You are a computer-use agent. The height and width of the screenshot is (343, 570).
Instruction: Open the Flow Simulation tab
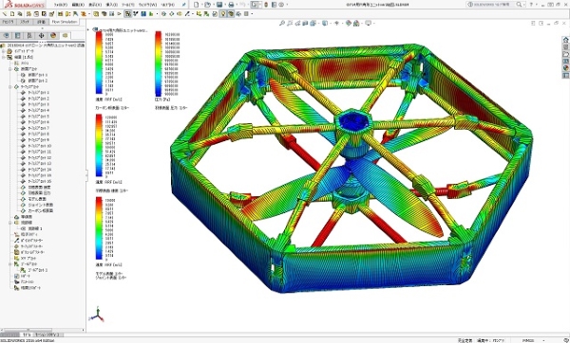coord(65,22)
